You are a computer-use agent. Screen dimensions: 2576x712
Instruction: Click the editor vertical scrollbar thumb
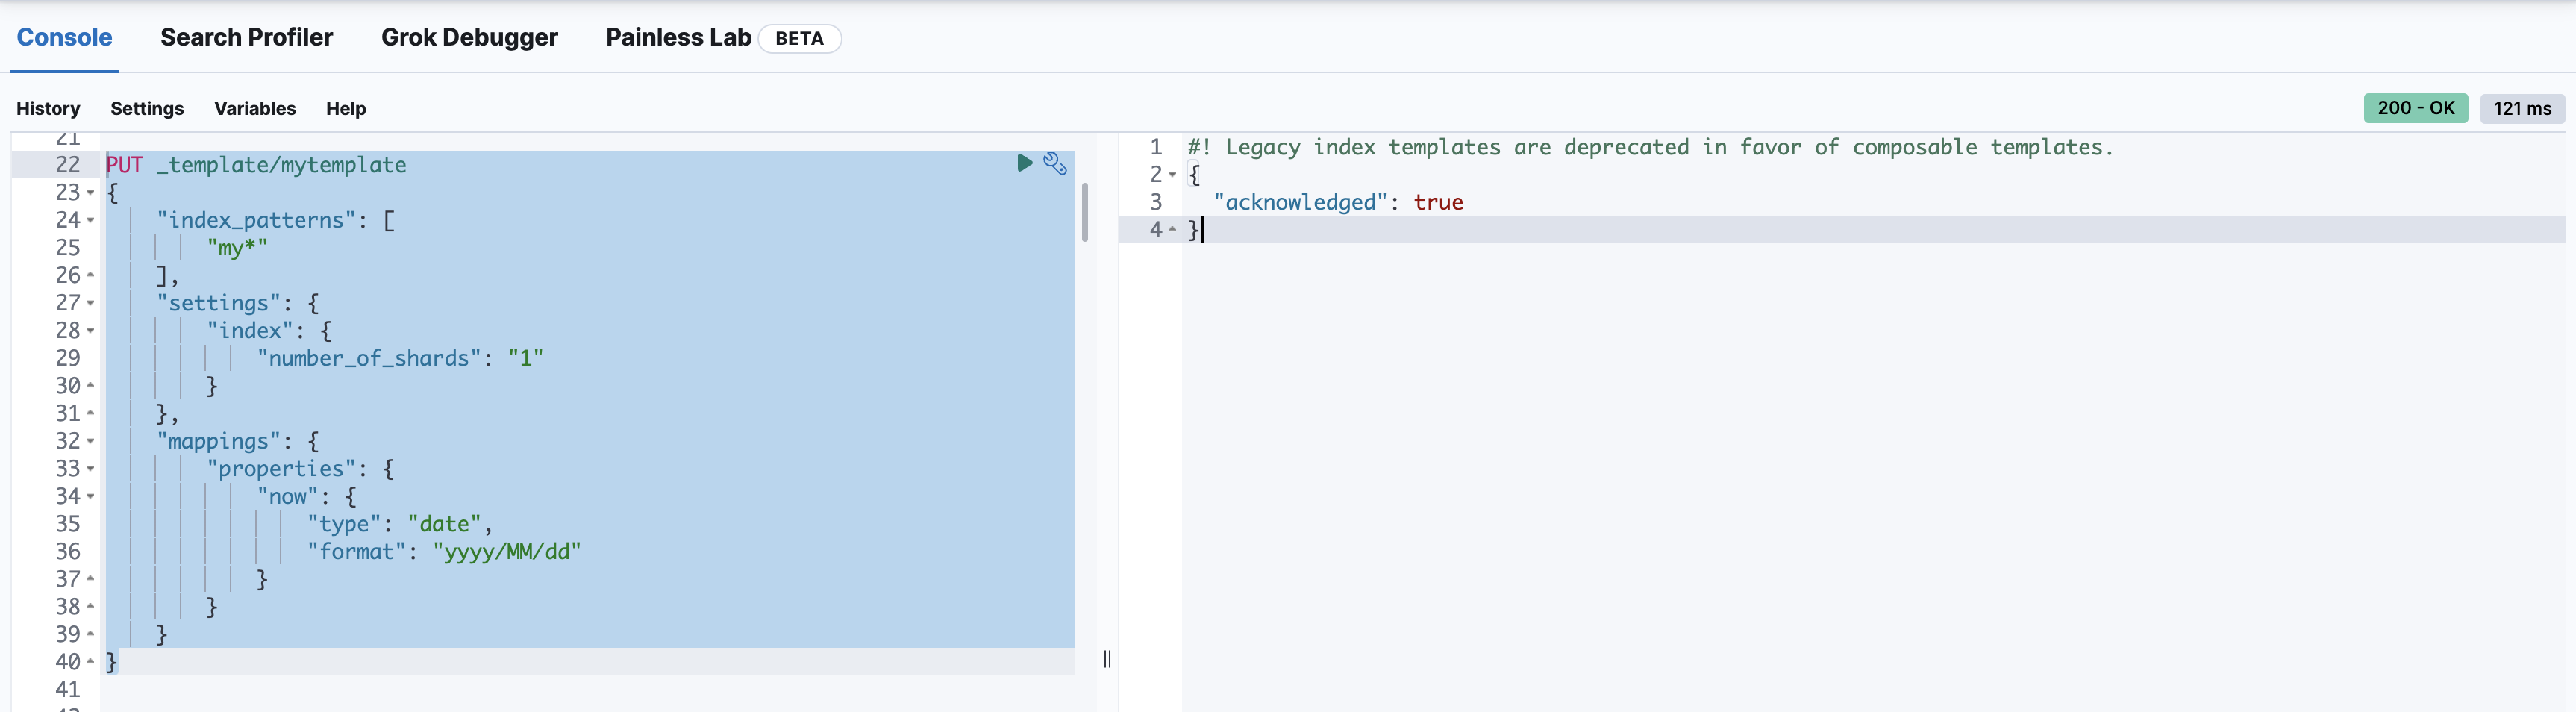point(1085,212)
